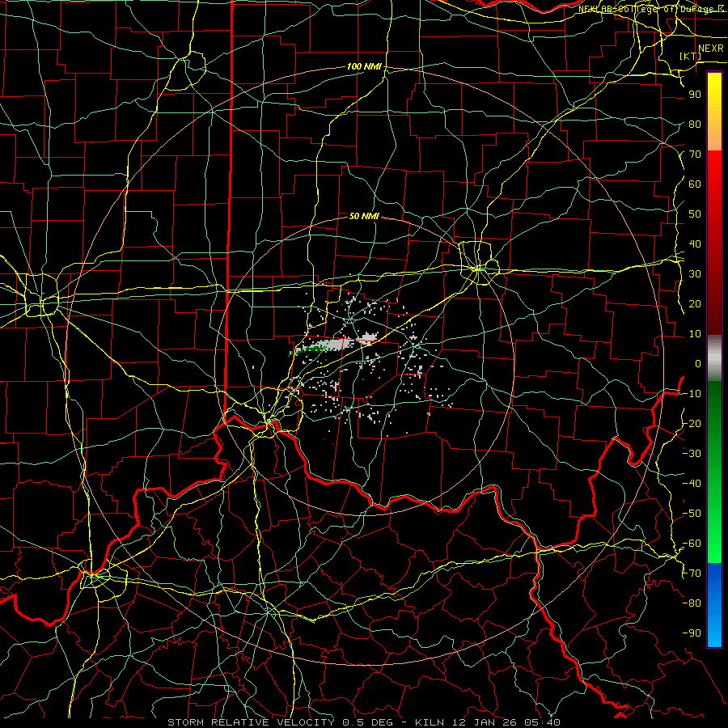Click the "-70" value on the velocity scale

point(692,574)
